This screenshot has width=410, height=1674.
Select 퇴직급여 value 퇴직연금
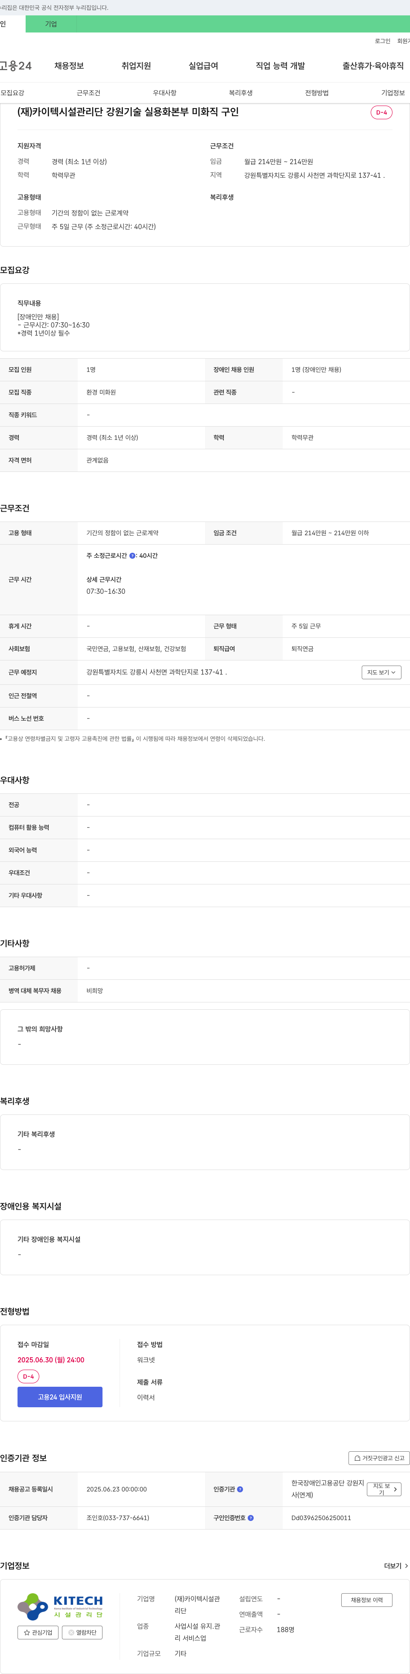tap(302, 648)
